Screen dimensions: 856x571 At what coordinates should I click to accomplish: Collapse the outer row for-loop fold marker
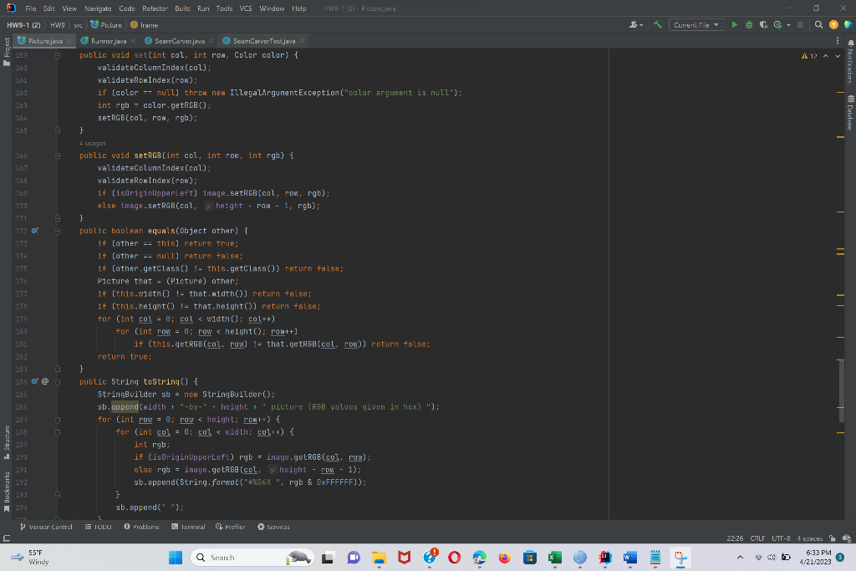(x=58, y=420)
